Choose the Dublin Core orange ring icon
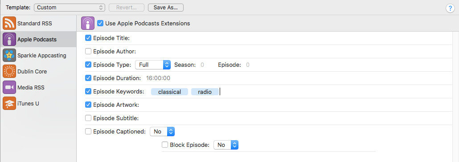459x162 pixels. [x=9, y=71]
